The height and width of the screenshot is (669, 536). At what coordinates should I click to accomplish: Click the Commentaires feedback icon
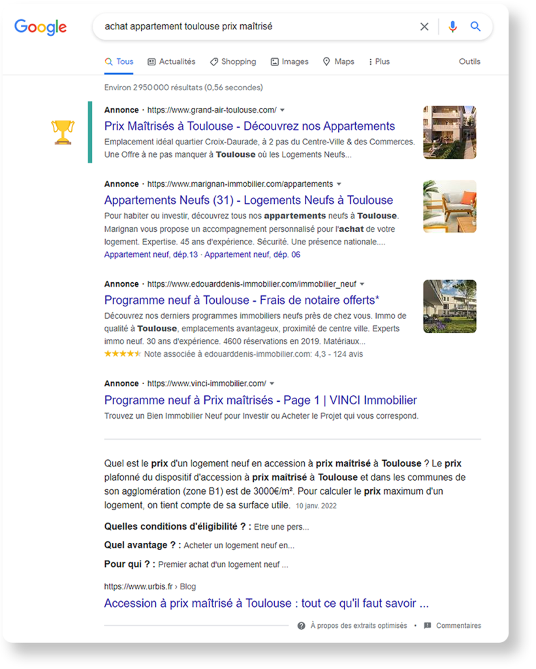pos(428,625)
